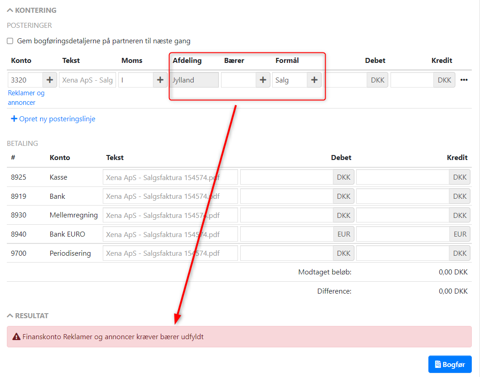Viewport: 480px width, 377px height.
Task: Open the three-dot menu on posting line
Action: (x=464, y=80)
